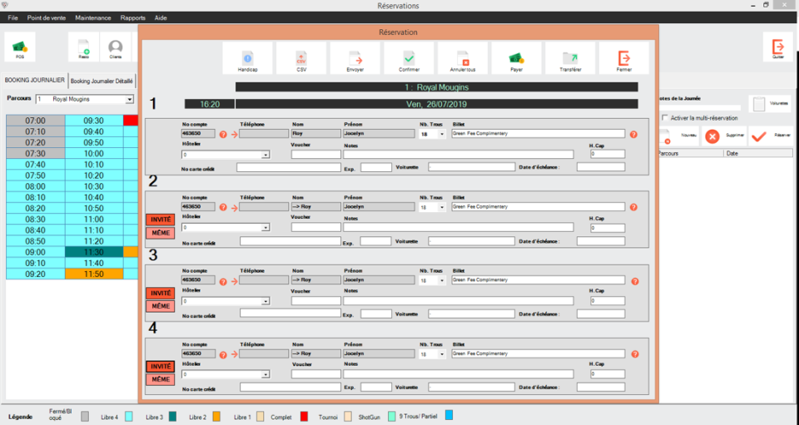
Task: Open the File menu
Action: 12,17
